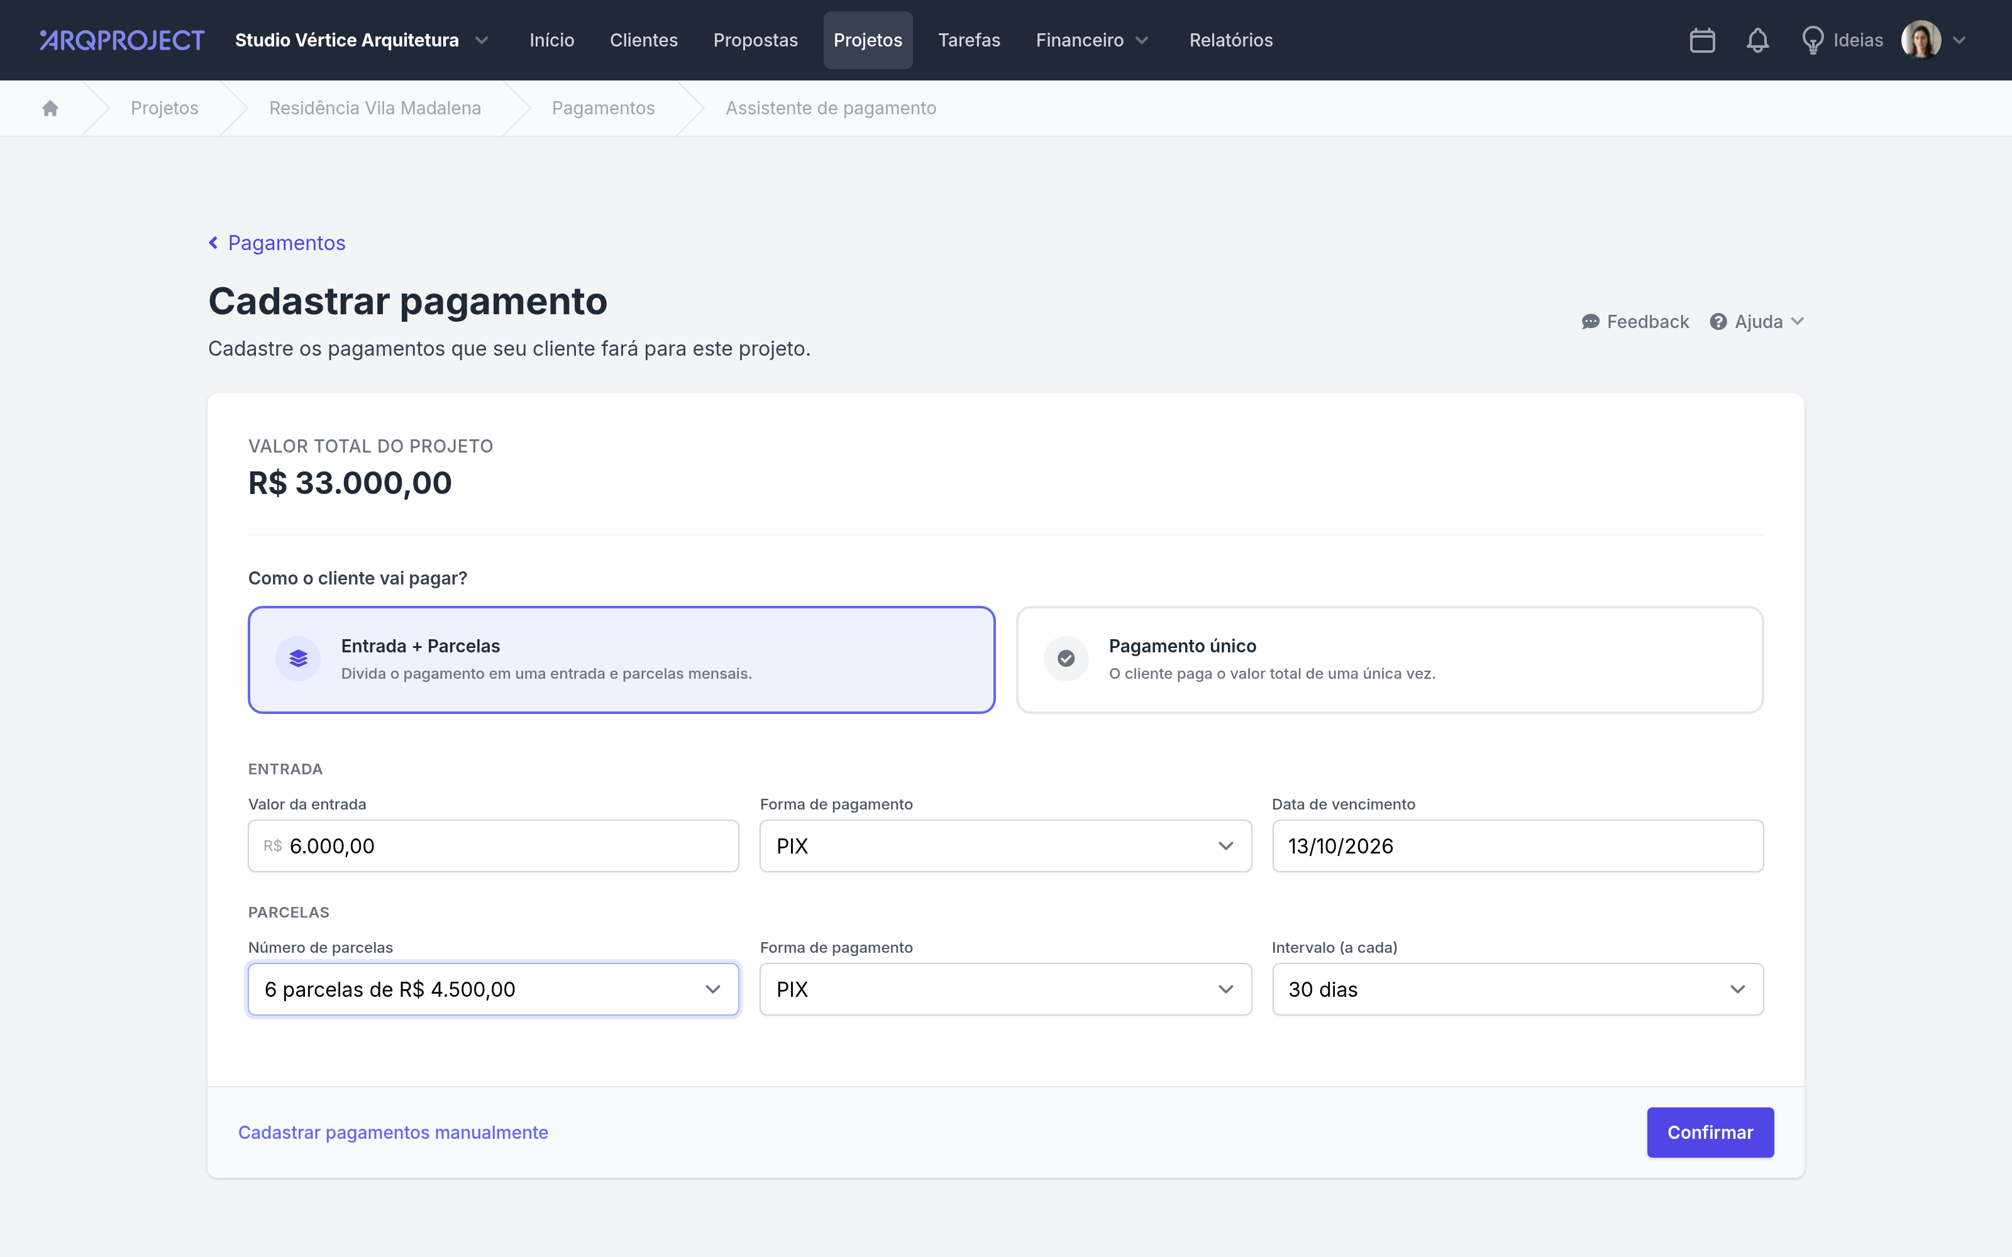2012x1257 pixels.
Task: Click the Data de vencimento field
Action: tap(1517, 847)
